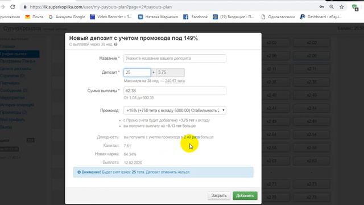Open История операций in background sidebar
Viewport: 364px width, 205px height.
17,105
